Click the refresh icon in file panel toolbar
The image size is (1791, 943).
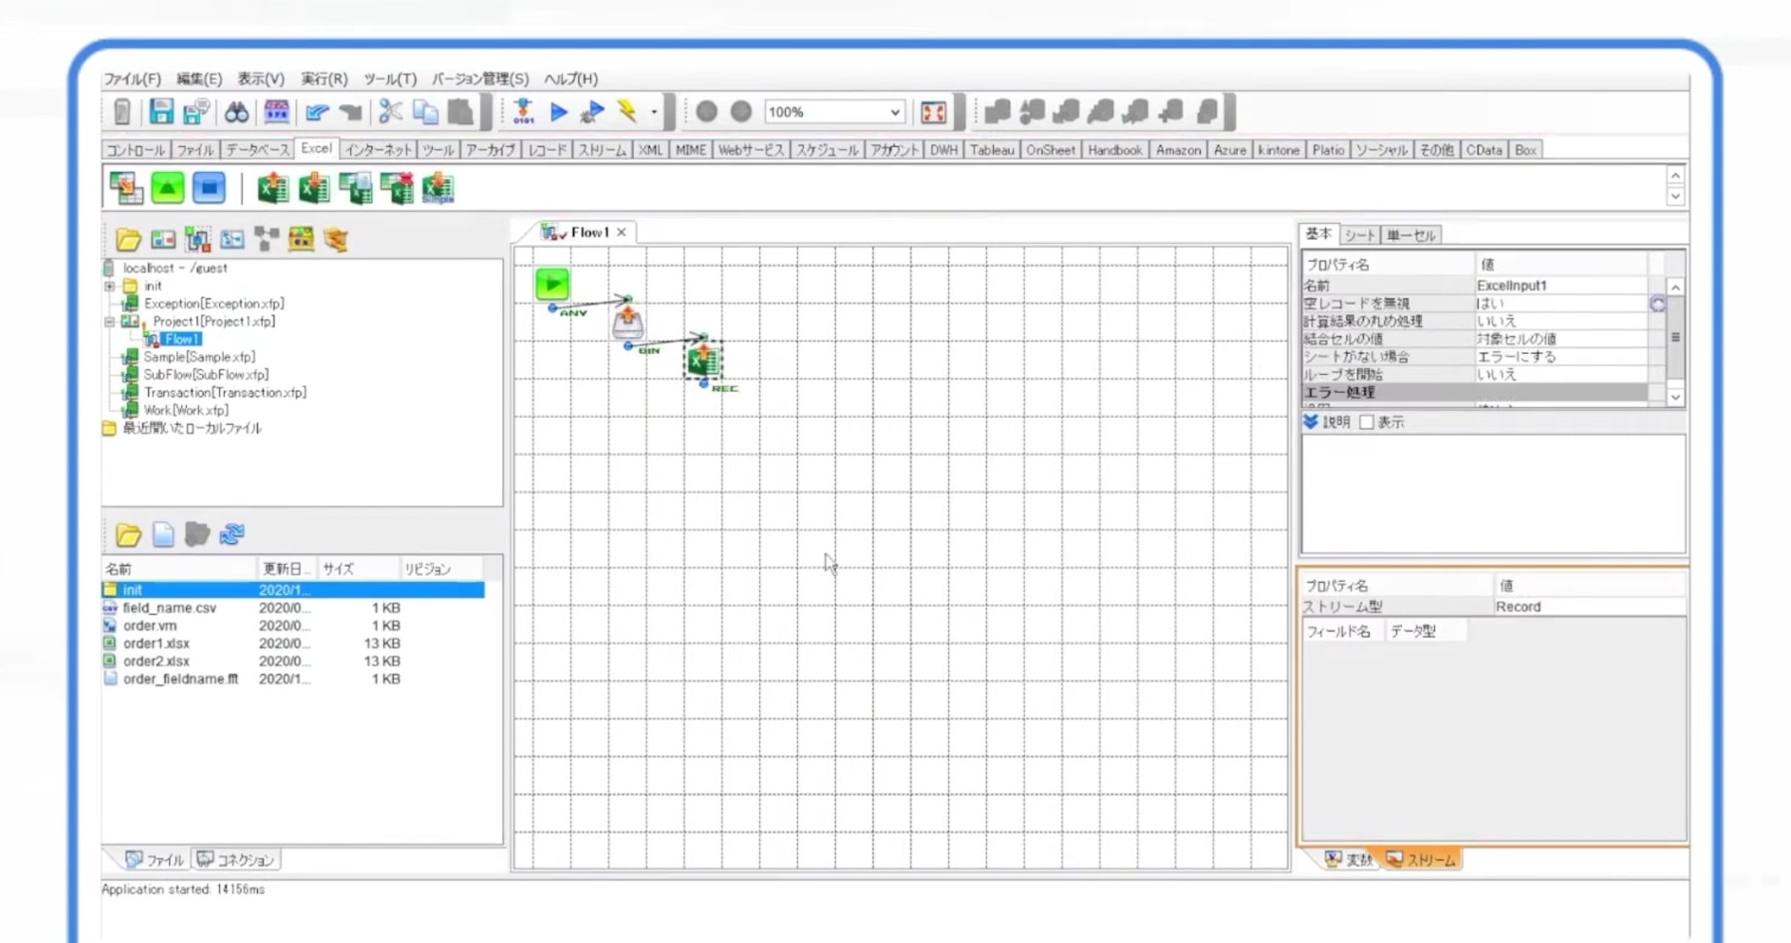(x=232, y=534)
